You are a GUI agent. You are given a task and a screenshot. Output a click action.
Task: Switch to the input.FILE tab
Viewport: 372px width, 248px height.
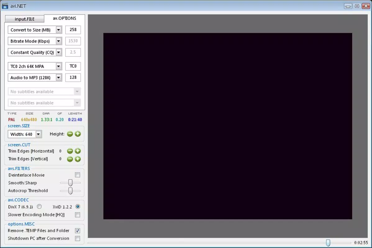[x=25, y=19]
